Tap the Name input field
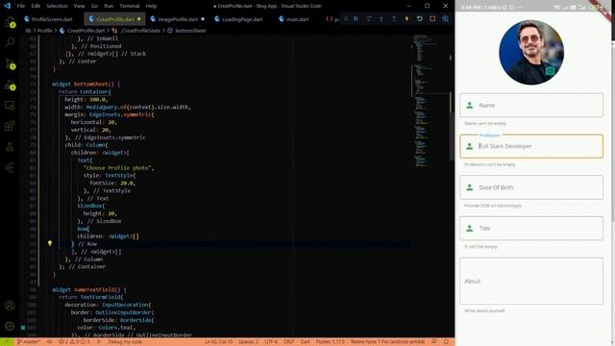615x346 pixels. tap(531, 105)
